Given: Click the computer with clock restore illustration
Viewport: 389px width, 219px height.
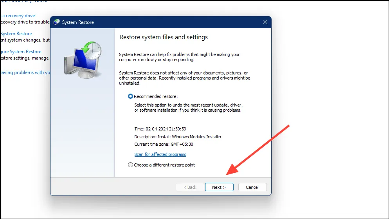Looking at the screenshot, I should coord(83,60).
